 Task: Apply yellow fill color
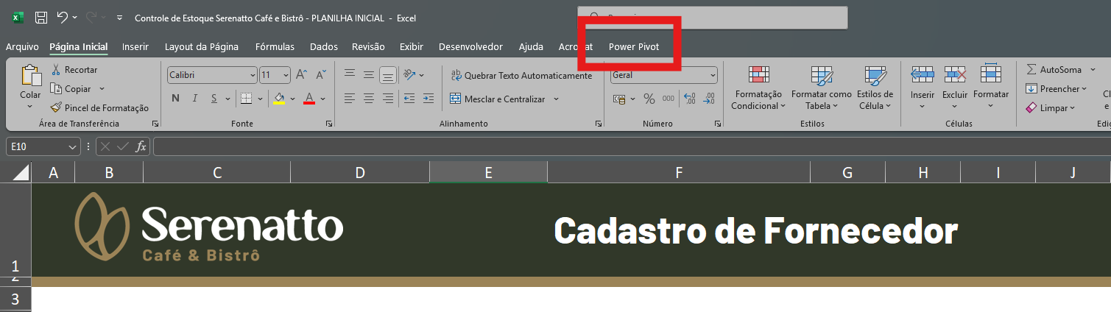click(279, 99)
